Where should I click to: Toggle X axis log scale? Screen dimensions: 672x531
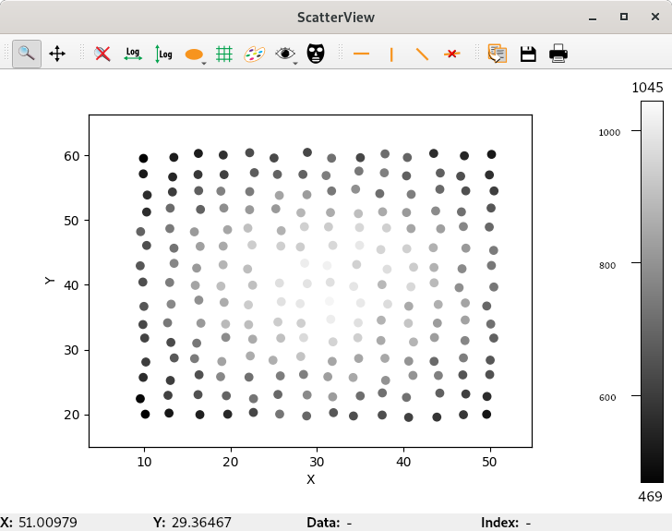(133, 54)
